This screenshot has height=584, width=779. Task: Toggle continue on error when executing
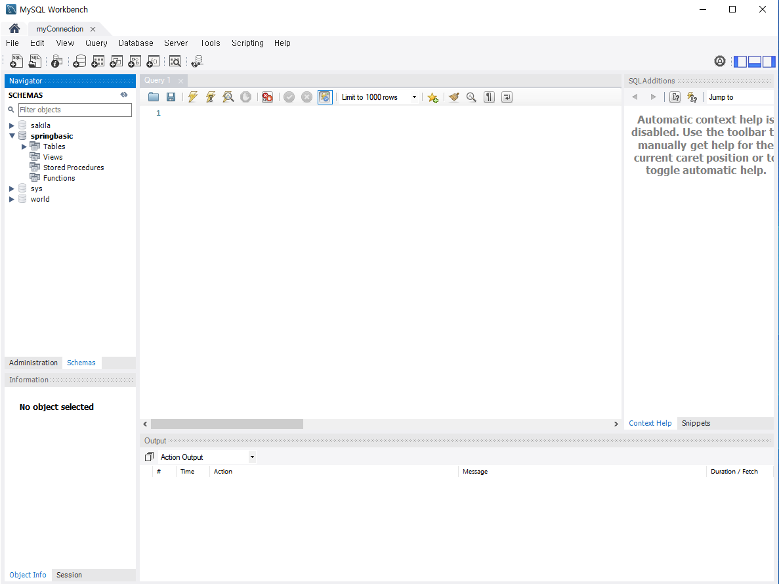click(267, 97)
